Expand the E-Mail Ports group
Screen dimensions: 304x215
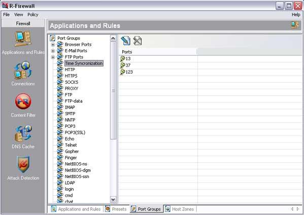[x=53, y=51]
